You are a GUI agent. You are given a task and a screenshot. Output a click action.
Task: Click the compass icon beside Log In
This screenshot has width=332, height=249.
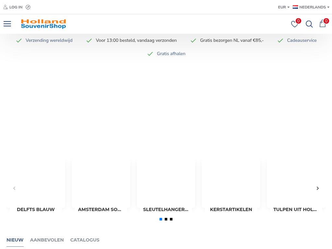(x=28, y=7)
